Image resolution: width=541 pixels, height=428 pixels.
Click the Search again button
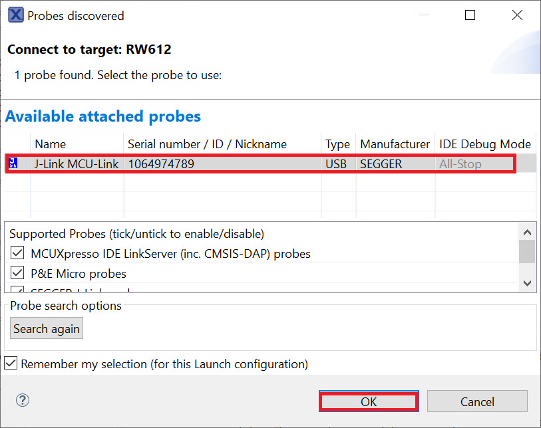[x=47, y=329]
